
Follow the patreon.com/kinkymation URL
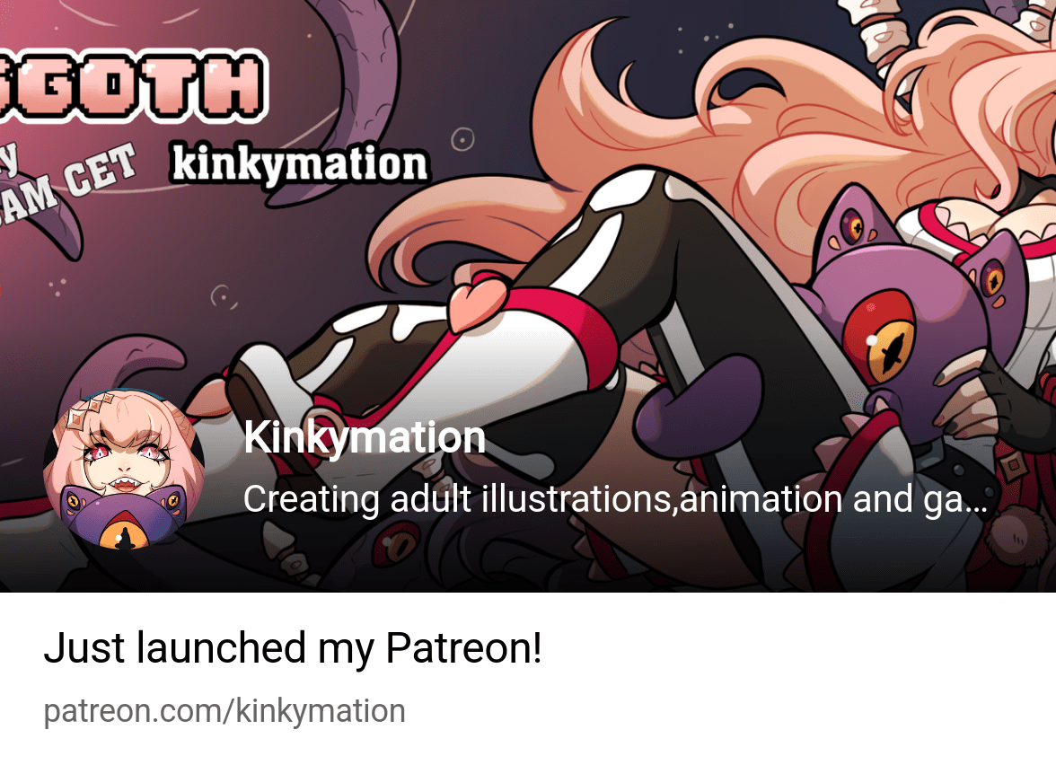tap(224, 711)
